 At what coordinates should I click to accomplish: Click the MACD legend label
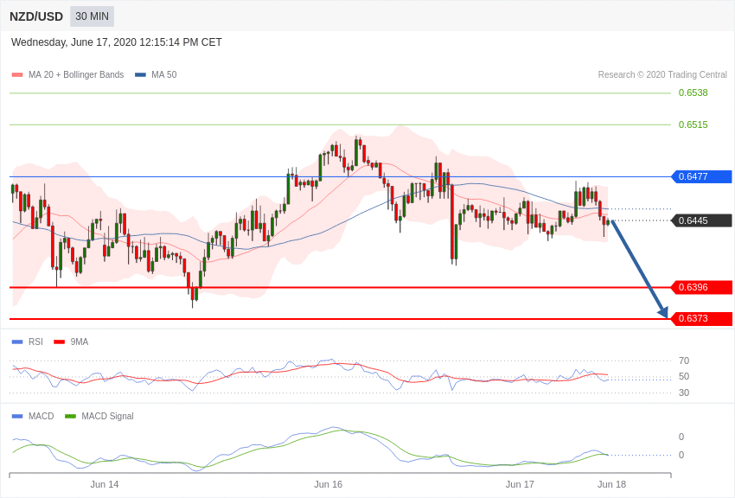point(42,416)
